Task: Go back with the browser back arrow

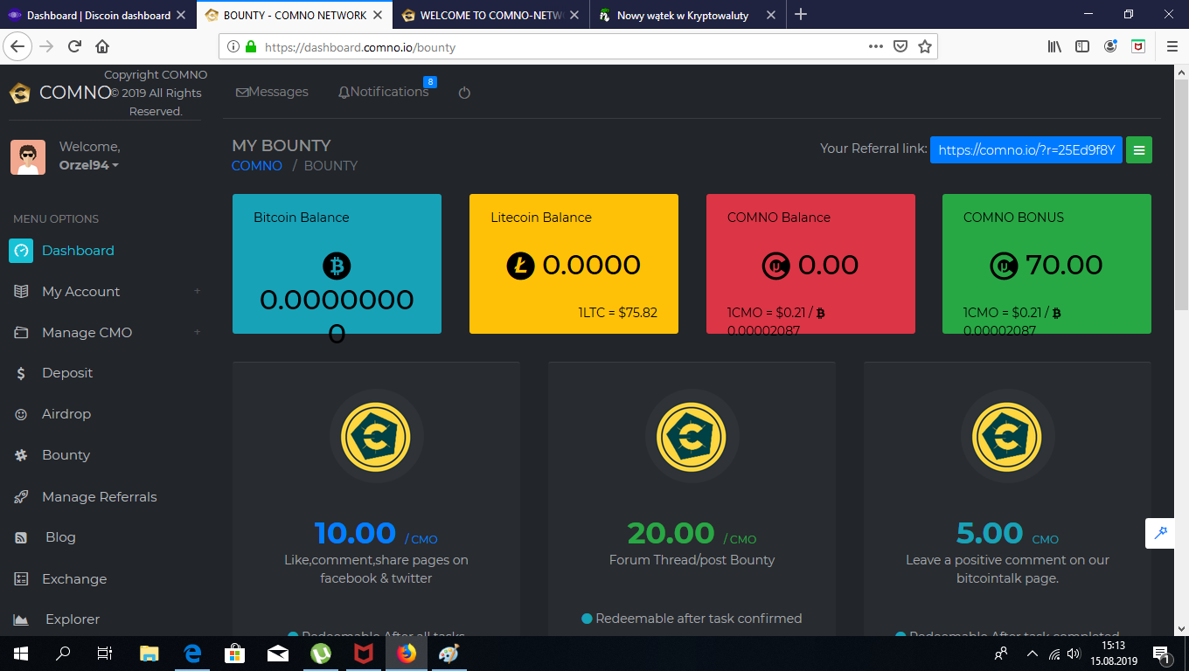Action: [x=17, y=47]
